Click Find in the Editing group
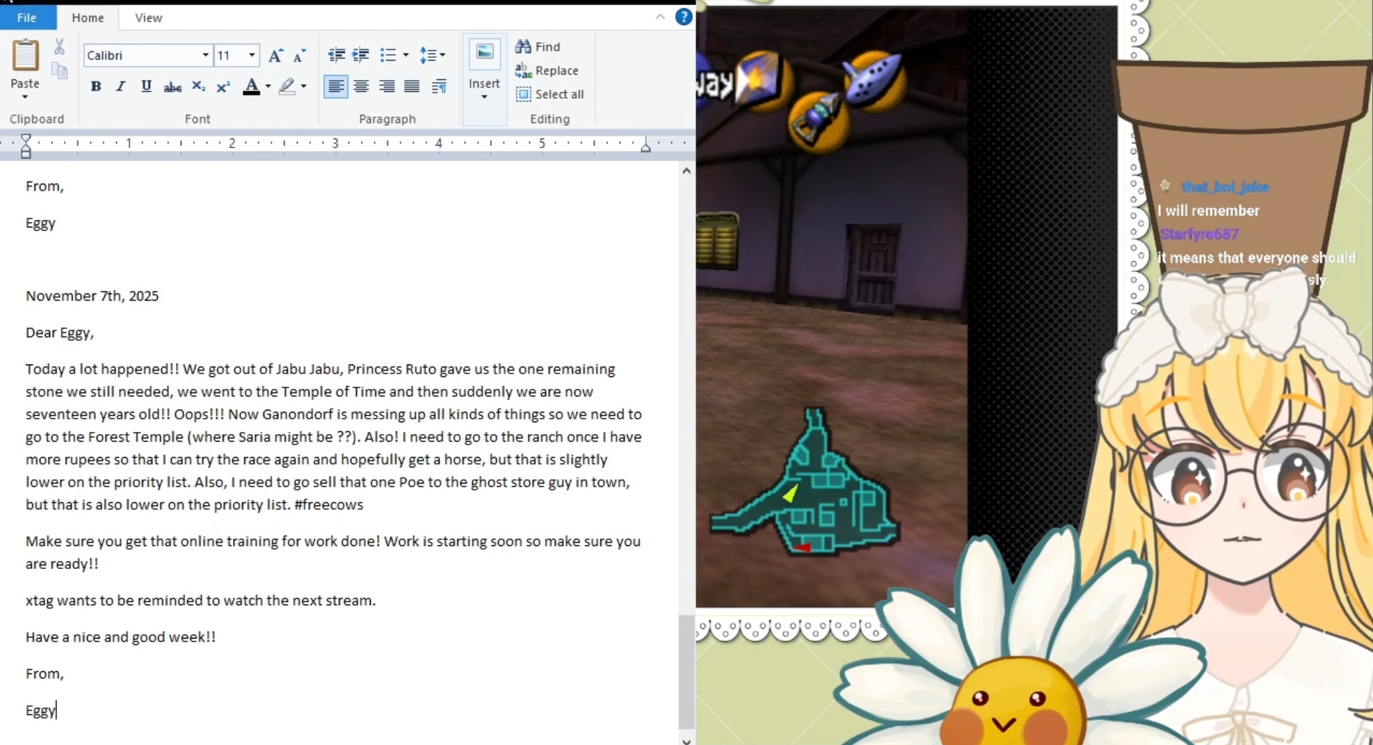 point(538,47)
